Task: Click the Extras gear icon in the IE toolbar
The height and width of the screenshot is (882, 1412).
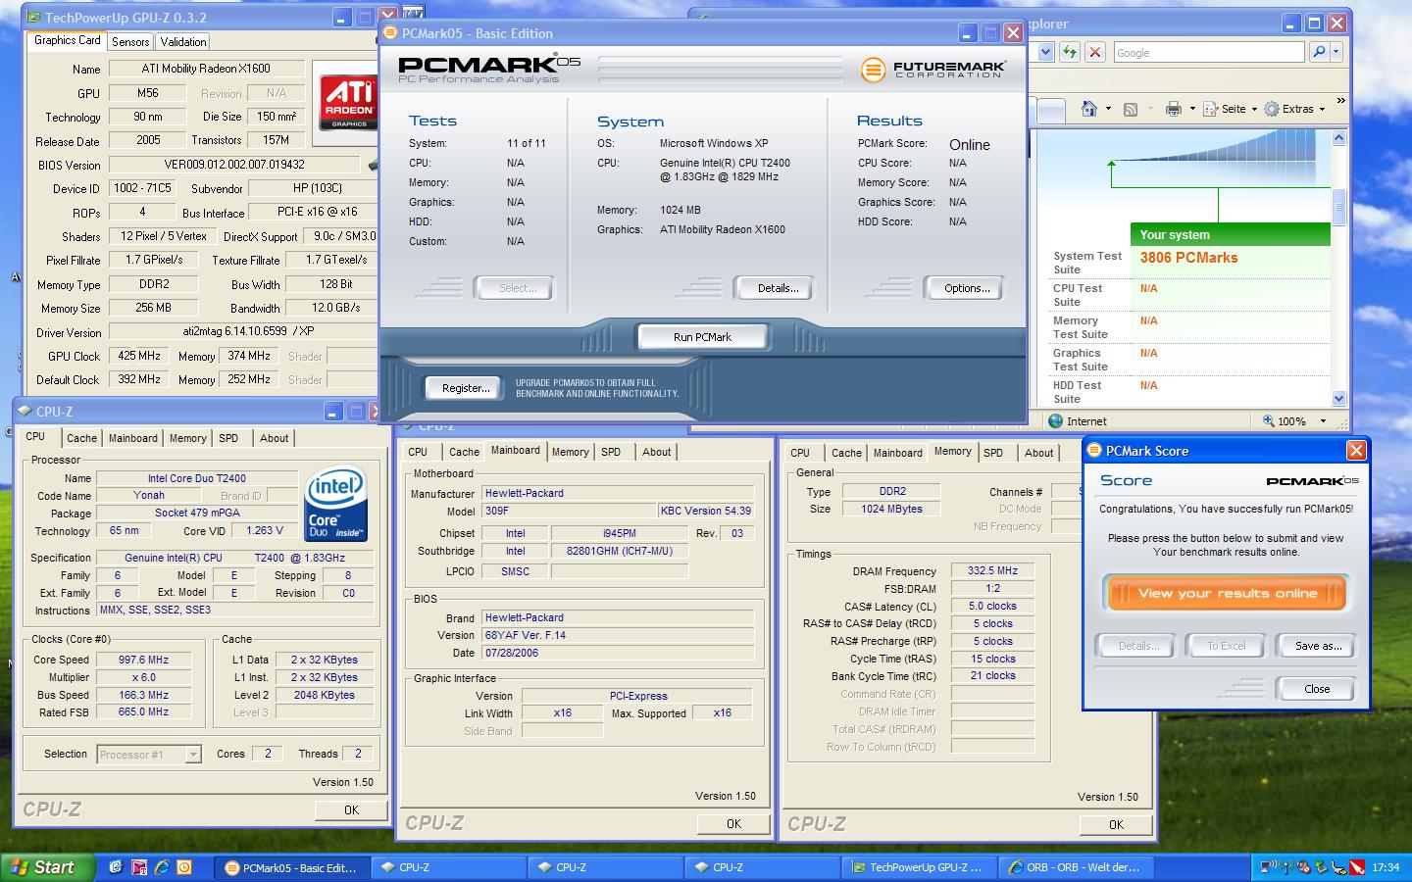Action: click(x=1272, y=109)
